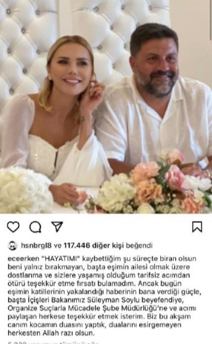Open hsnbrgl8's small profile avatar

pyautogui.click(x=13, y=245)
